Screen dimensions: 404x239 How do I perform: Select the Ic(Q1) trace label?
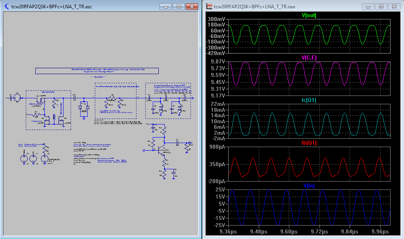pyautogui.click(x=309, y=100)
